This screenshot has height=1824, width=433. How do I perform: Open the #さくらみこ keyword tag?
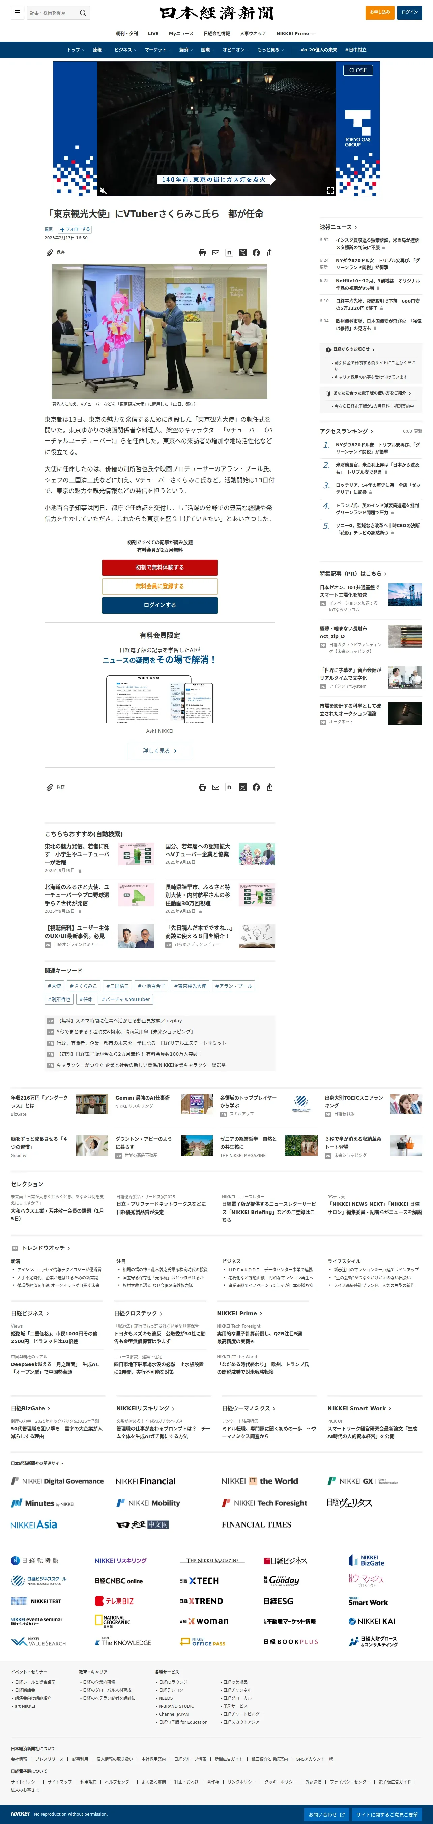(84, 986)
